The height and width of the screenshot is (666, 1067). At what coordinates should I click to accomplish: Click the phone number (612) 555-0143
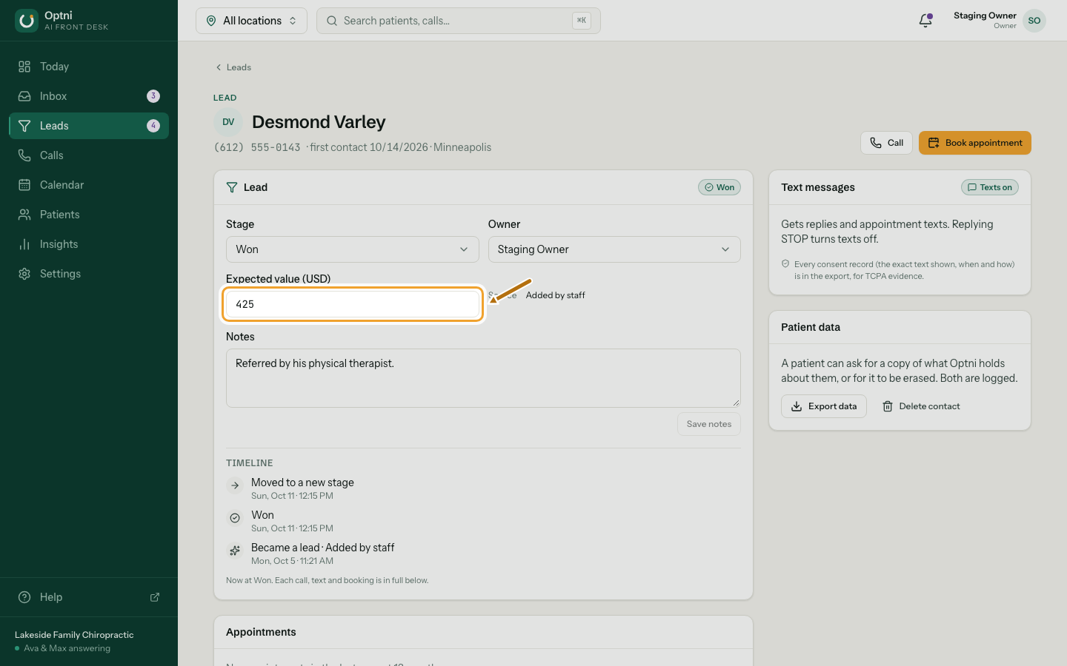(x=257, y=147)
